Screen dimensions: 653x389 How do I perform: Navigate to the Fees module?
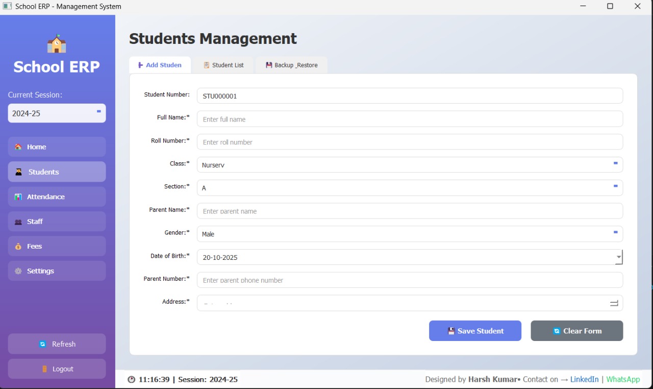(57, 246)
